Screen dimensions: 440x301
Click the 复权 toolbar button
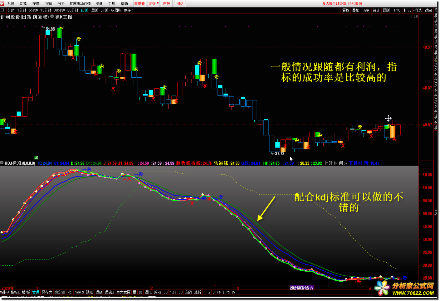pos(346,10)
